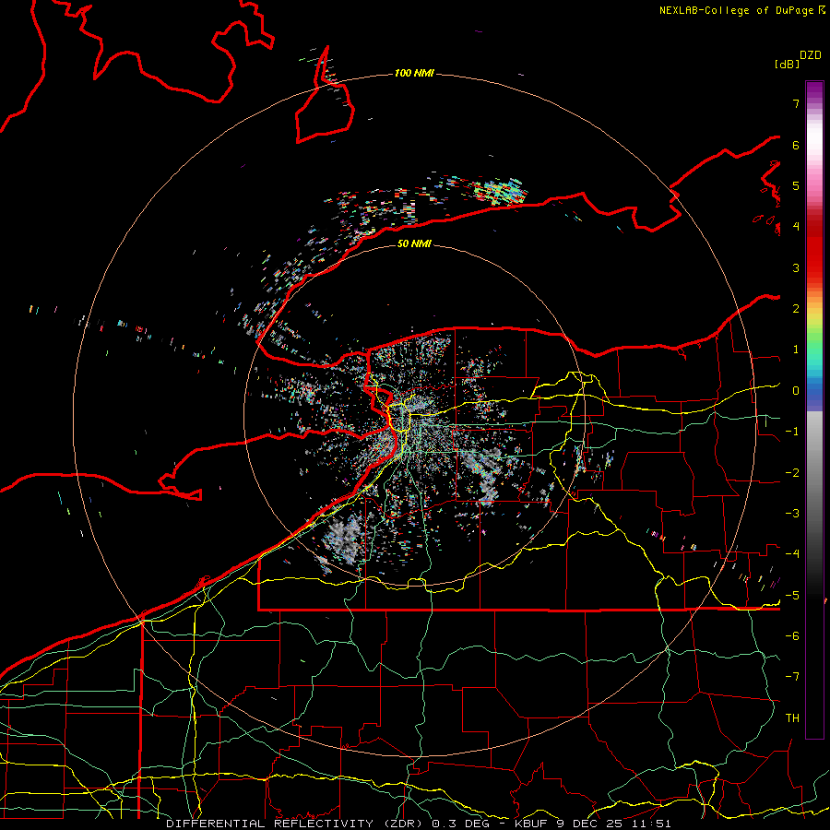Click the 6 value on color scale
Image resolution: width=830 pixels, height=830 pixels.
(796, 145)
